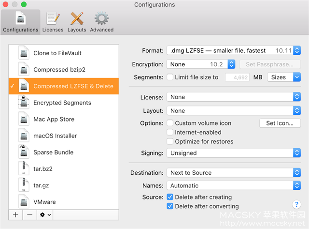Click the macOS Installer disk icon
Screen dimensions: 309x229
coord(24,136)
